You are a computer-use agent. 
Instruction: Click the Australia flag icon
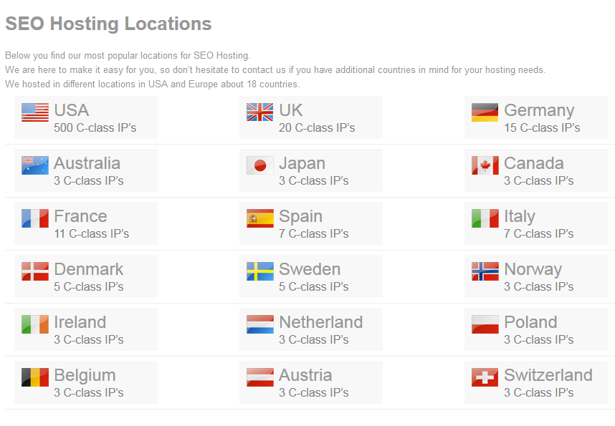point(35,165)
